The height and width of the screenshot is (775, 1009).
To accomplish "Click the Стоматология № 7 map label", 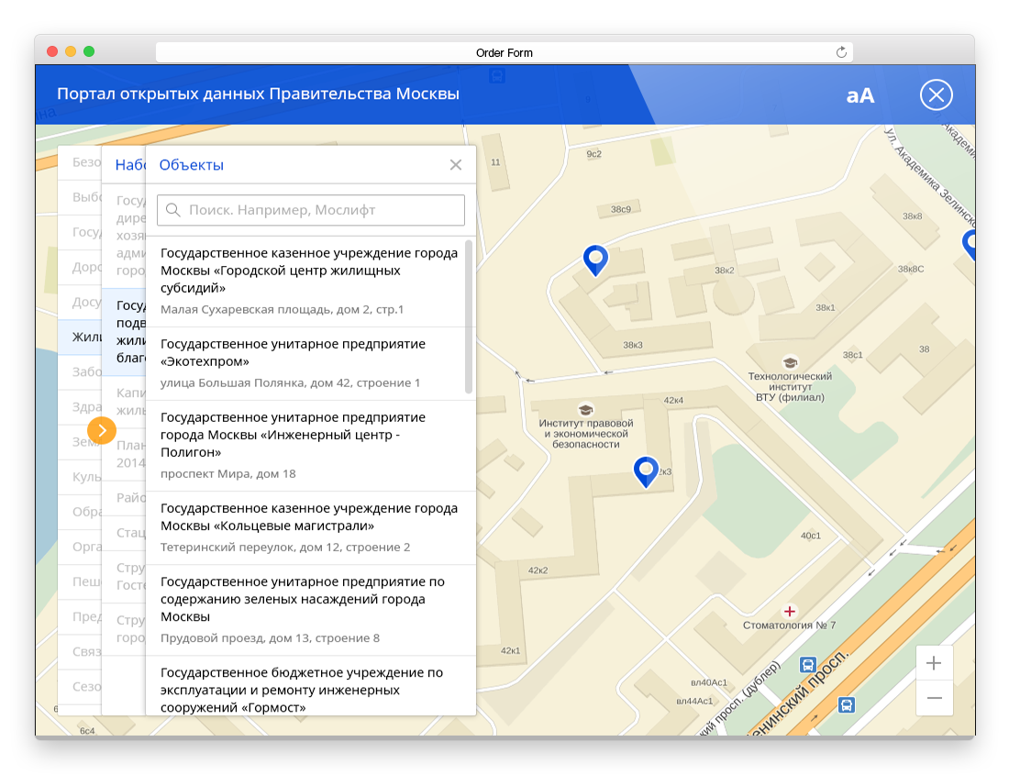I will pyautogui.click(x=790, y=626).
